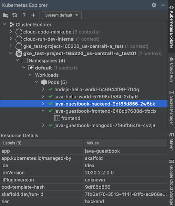Expand nodejs-hello-world pod
Image resolution: width=175 pixels, height=206 pixels.
point(43,89)
